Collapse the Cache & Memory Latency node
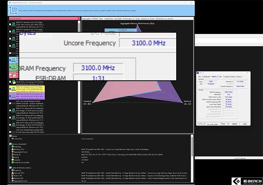 (10, 168)
